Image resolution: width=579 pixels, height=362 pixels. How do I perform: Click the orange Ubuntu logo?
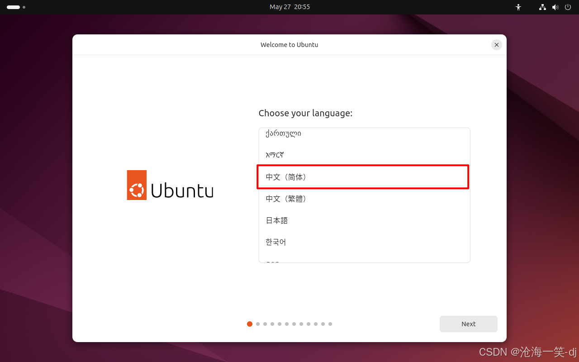pos(137,185)
